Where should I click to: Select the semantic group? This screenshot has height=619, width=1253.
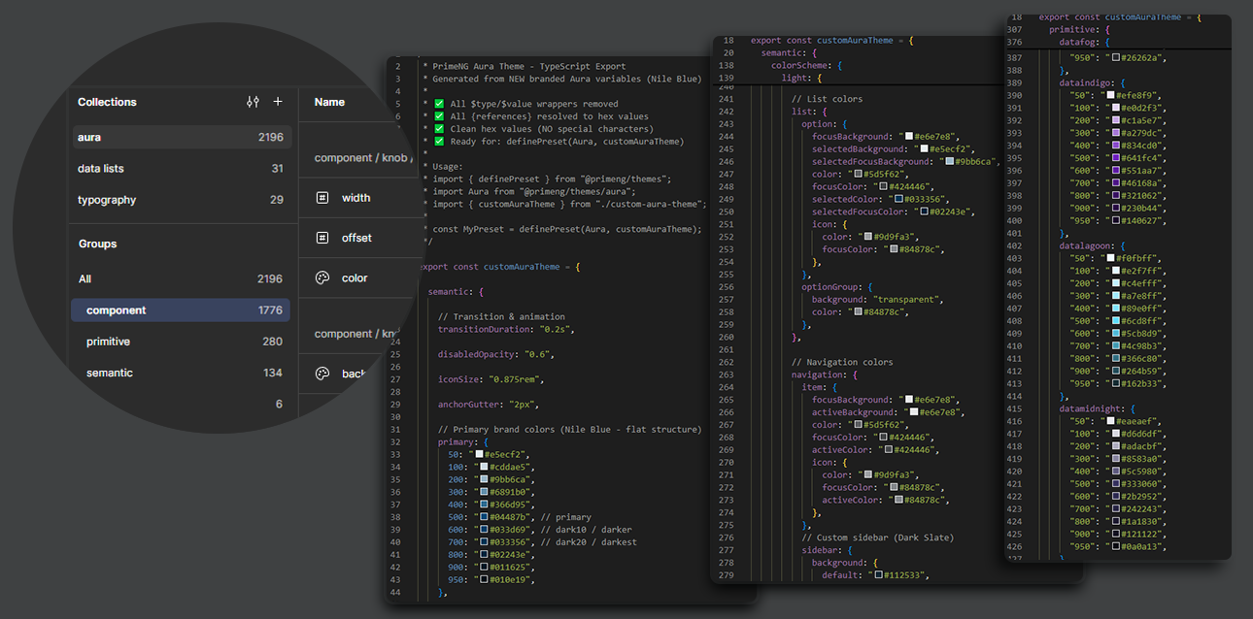182,373
